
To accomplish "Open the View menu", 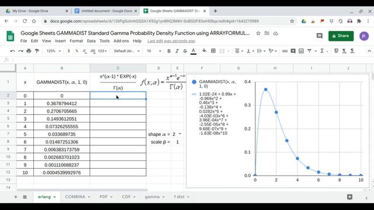I will pos(47,41).
